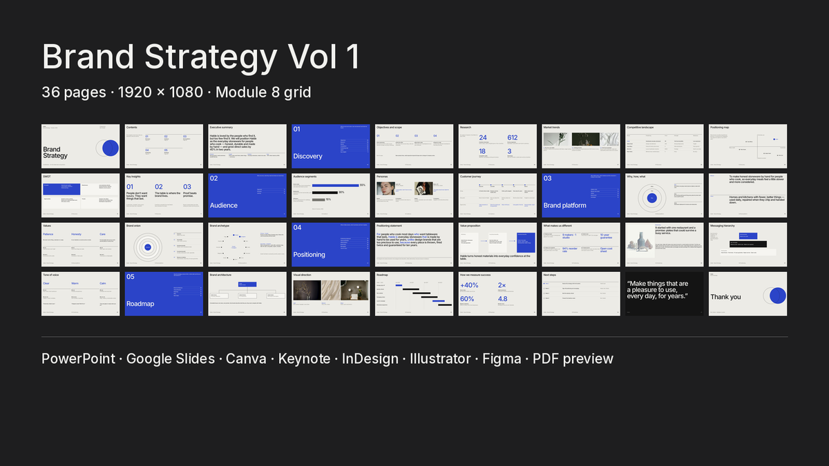Select the Personas slide thumbnail
The height and width of the screenshot is (466, 829).
point(414,195)
